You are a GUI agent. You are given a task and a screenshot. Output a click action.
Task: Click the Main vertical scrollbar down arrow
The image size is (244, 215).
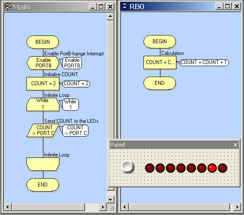(x=111, y=199)
